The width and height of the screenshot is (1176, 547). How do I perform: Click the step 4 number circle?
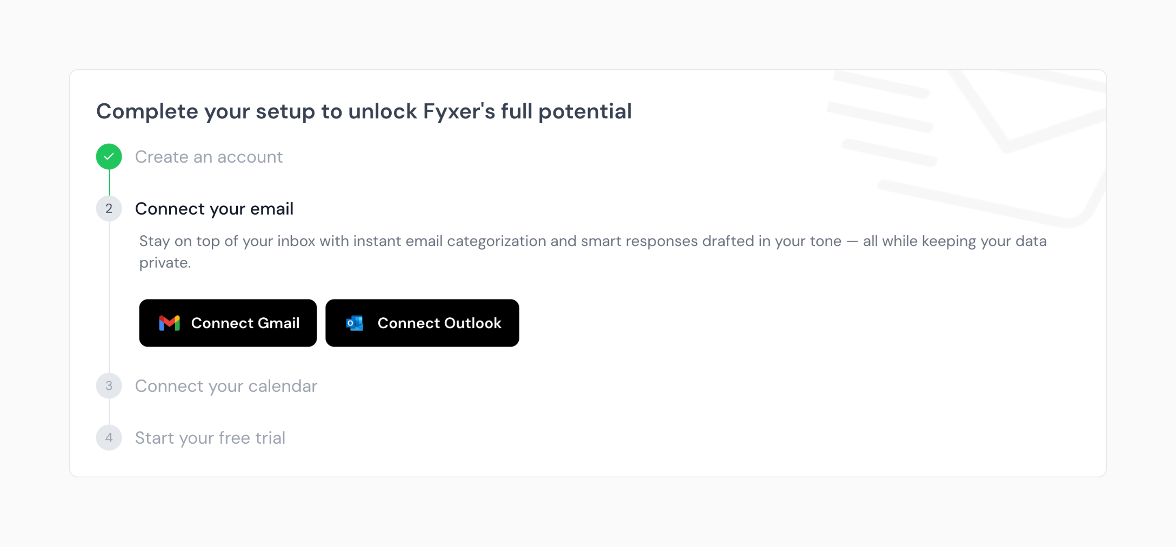point(109,438)
